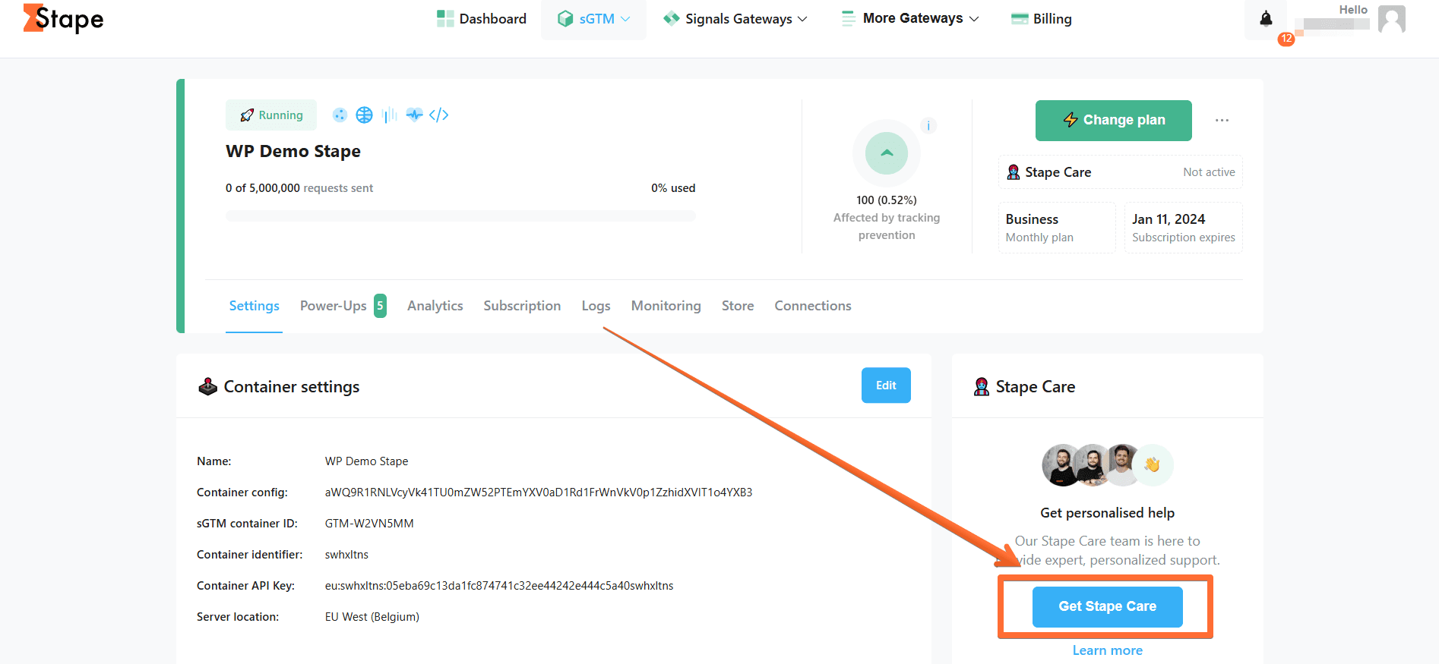Switch to the Settings tab
Image resolution: width=1439 pixels, height=664 pixels.
click(x=254, y=306)
